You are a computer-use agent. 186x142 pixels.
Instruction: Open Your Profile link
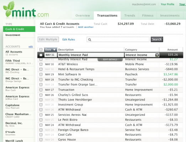[168, 4]
